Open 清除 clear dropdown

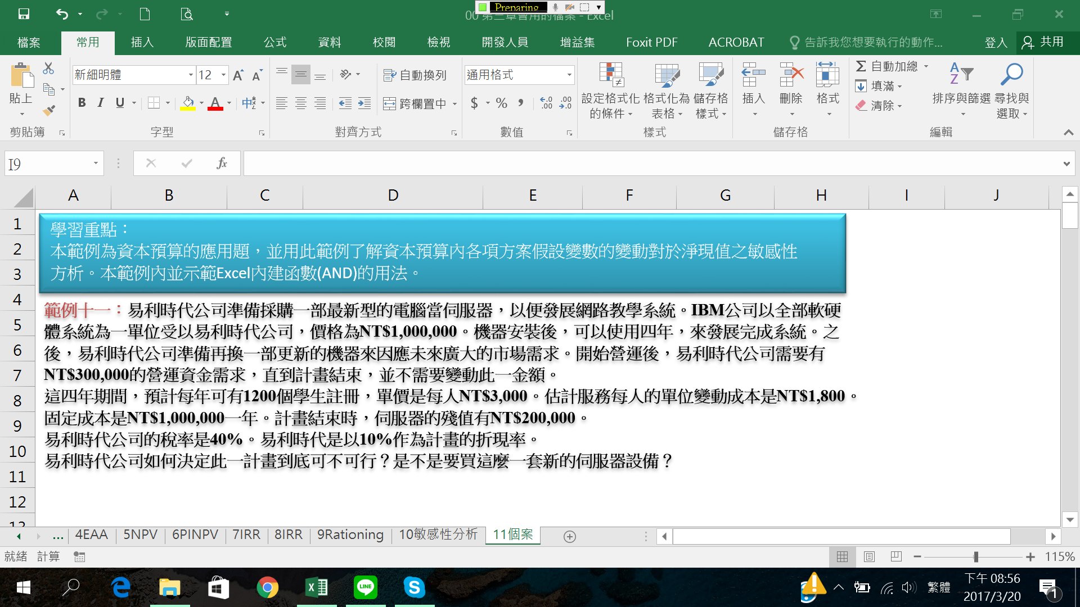[x=879, y=106]
